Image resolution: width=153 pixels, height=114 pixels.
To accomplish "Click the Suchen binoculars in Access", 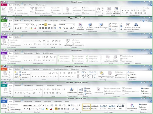I will coord(98,10).
